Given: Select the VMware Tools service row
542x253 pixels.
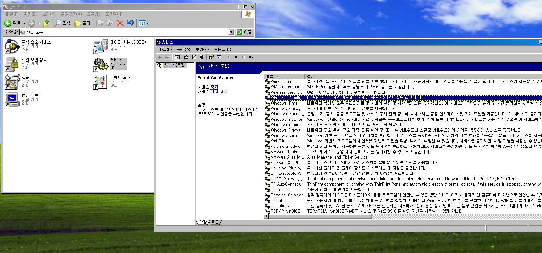Looking at the screenshot, I should [x=403, y=152].
